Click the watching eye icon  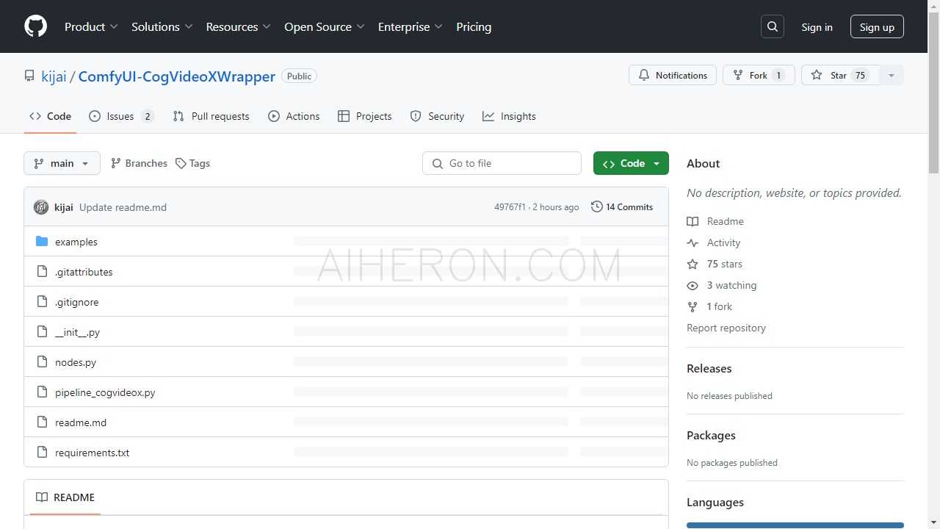[x=693, y=285]
